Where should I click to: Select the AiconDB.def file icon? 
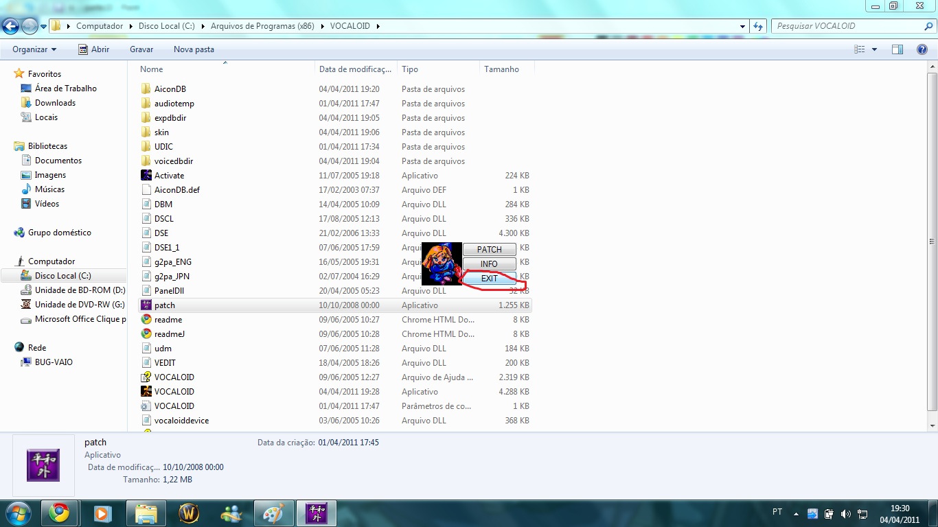(x=146, y=190)
